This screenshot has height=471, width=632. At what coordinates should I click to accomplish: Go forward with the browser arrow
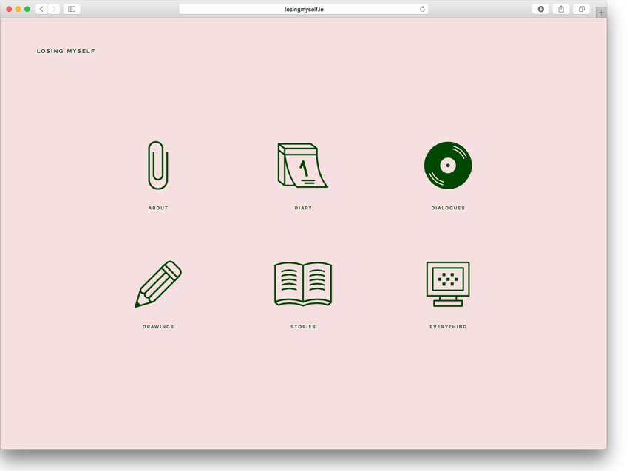[54, 9]
